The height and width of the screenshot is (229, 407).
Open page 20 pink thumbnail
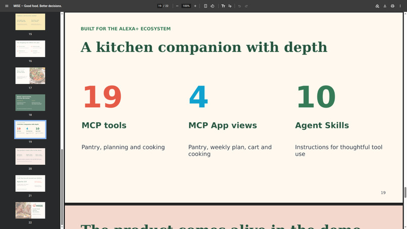(x=30, y=157)
